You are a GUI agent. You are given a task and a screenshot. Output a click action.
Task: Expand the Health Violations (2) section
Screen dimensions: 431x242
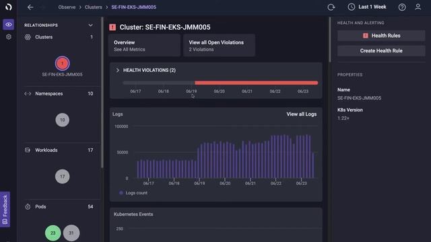pyautogui.click(x=118, y=70)
